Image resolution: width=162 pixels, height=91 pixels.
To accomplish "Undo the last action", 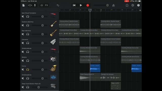I will click(x=58, y=5).
